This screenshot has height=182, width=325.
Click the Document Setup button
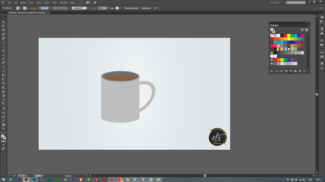(131, 8)
